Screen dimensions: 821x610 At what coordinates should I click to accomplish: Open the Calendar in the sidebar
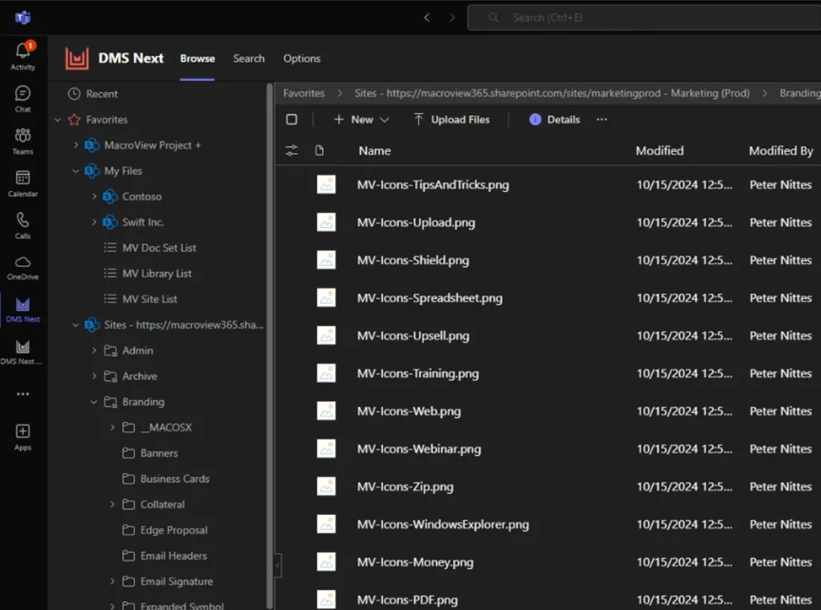click(x=23, y=183)
